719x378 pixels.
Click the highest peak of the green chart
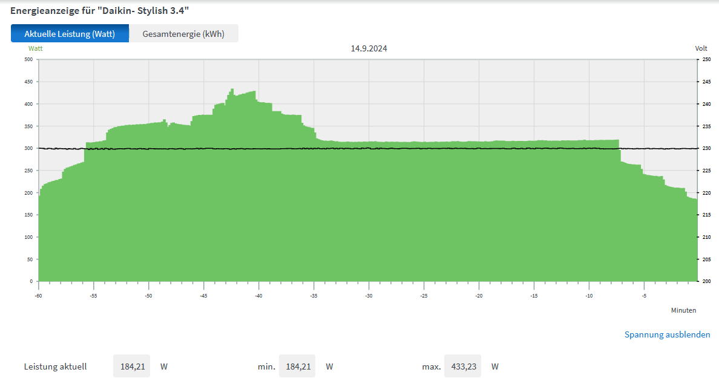pos(232,90)
